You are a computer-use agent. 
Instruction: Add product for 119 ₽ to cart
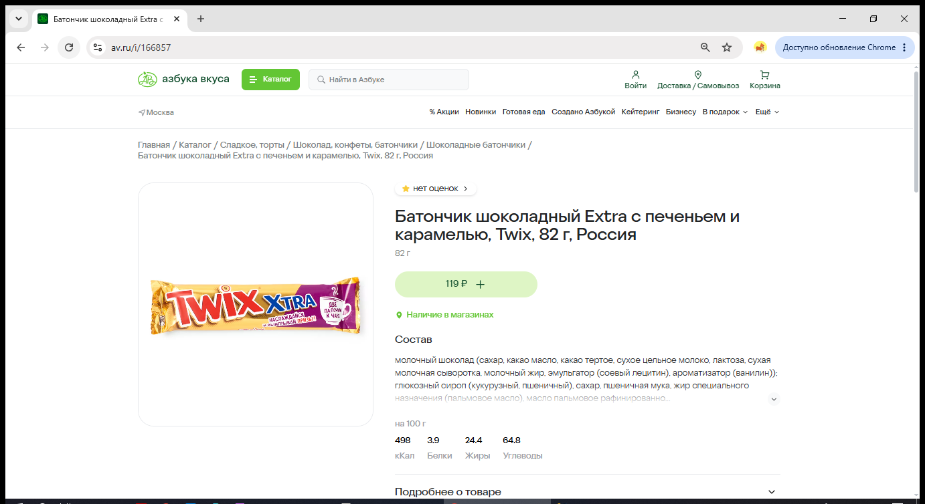[466, 284]
